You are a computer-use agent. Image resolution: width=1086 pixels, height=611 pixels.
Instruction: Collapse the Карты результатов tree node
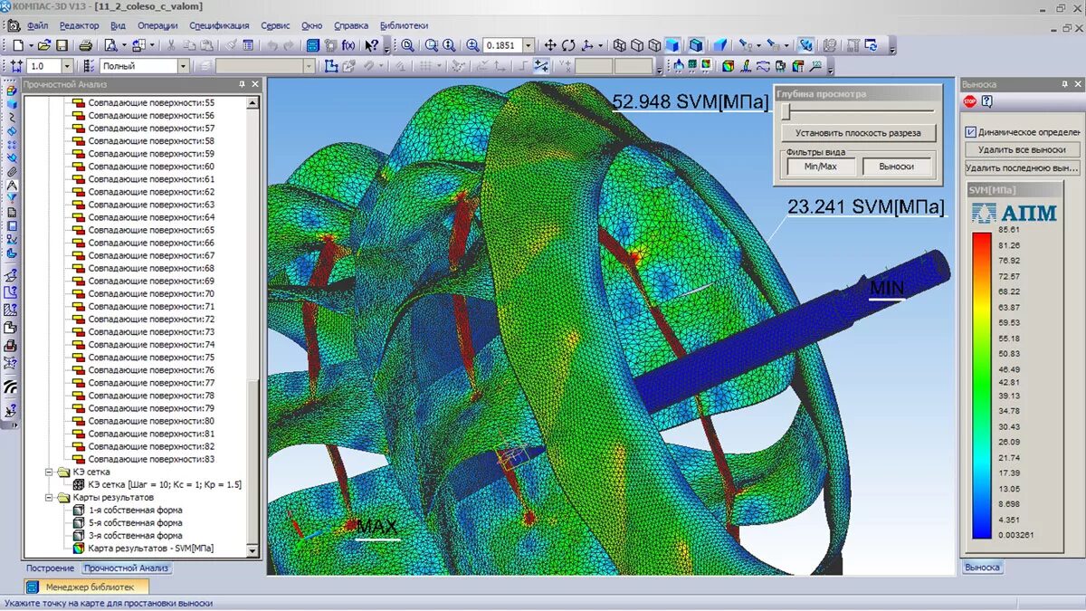(49, 497)
